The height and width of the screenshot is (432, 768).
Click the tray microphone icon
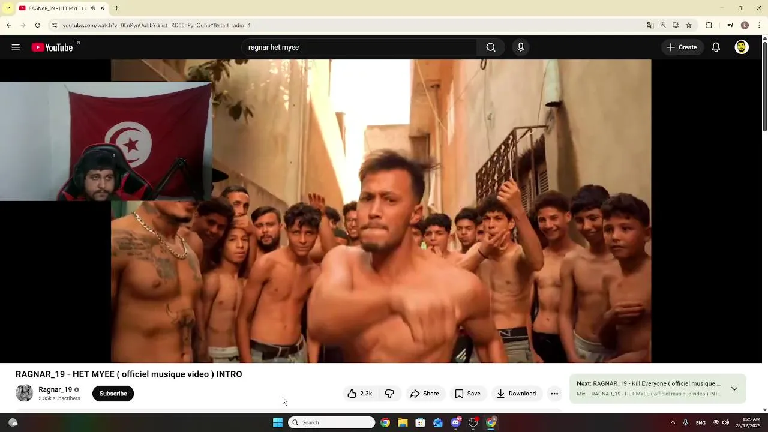pyautogui.click(x=686, y=422)
